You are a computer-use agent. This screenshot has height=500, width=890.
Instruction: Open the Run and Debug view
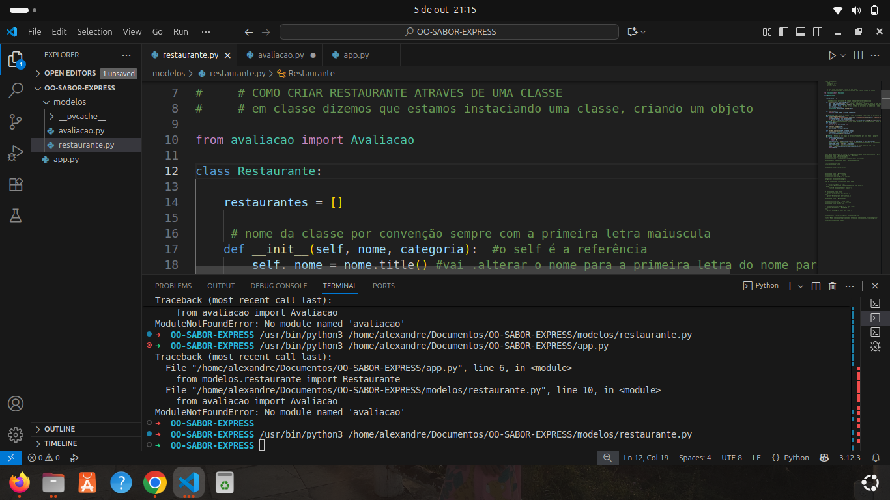click(16, 154)
